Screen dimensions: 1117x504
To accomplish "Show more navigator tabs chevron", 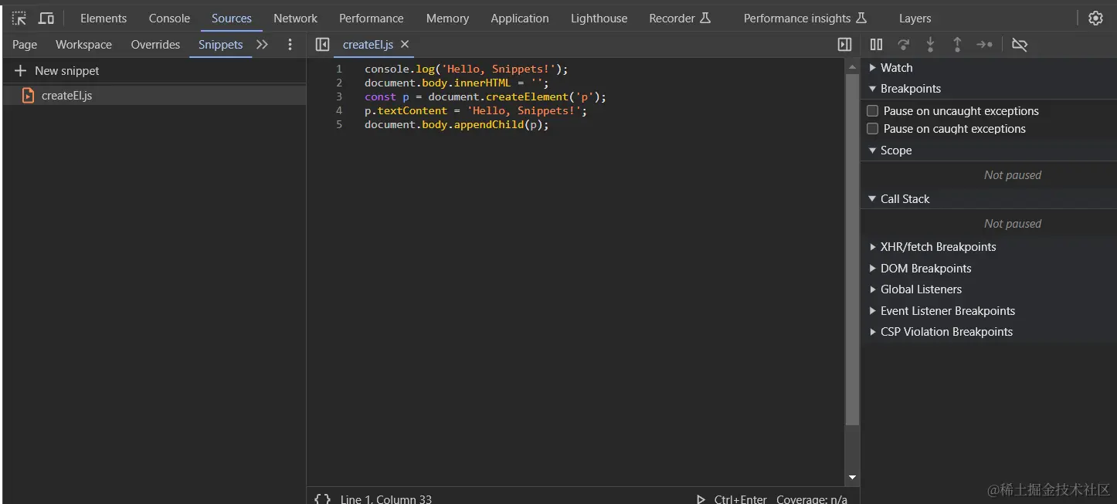I will (x=263, y=45).
